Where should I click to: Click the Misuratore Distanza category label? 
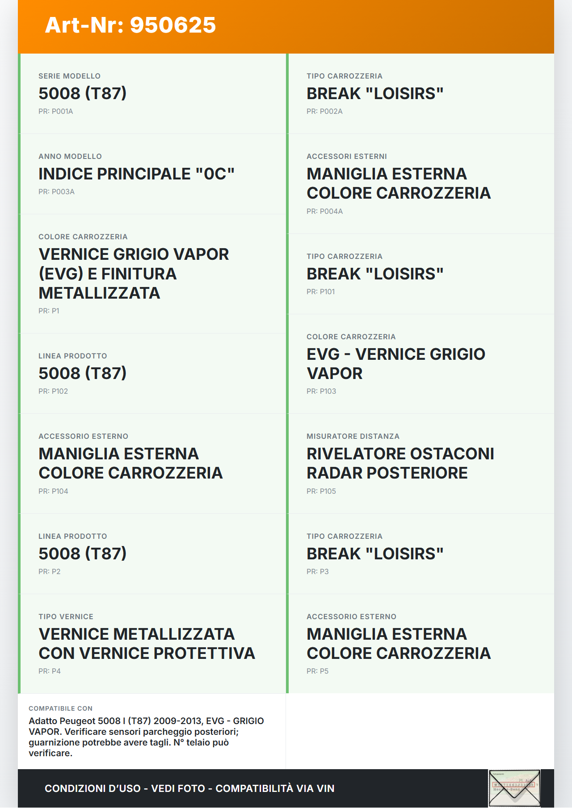(x=353, y=436)
